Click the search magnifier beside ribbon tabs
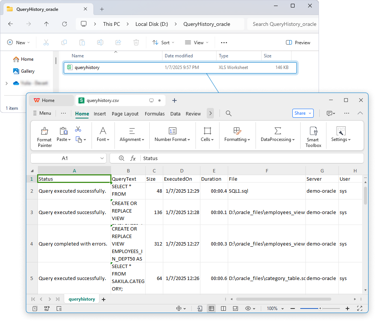The image size is (376, 322). point(229,113)
